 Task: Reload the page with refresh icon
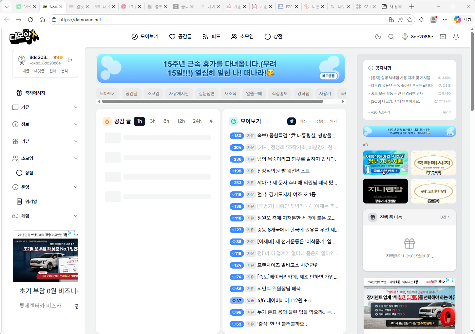pos(30,20)
